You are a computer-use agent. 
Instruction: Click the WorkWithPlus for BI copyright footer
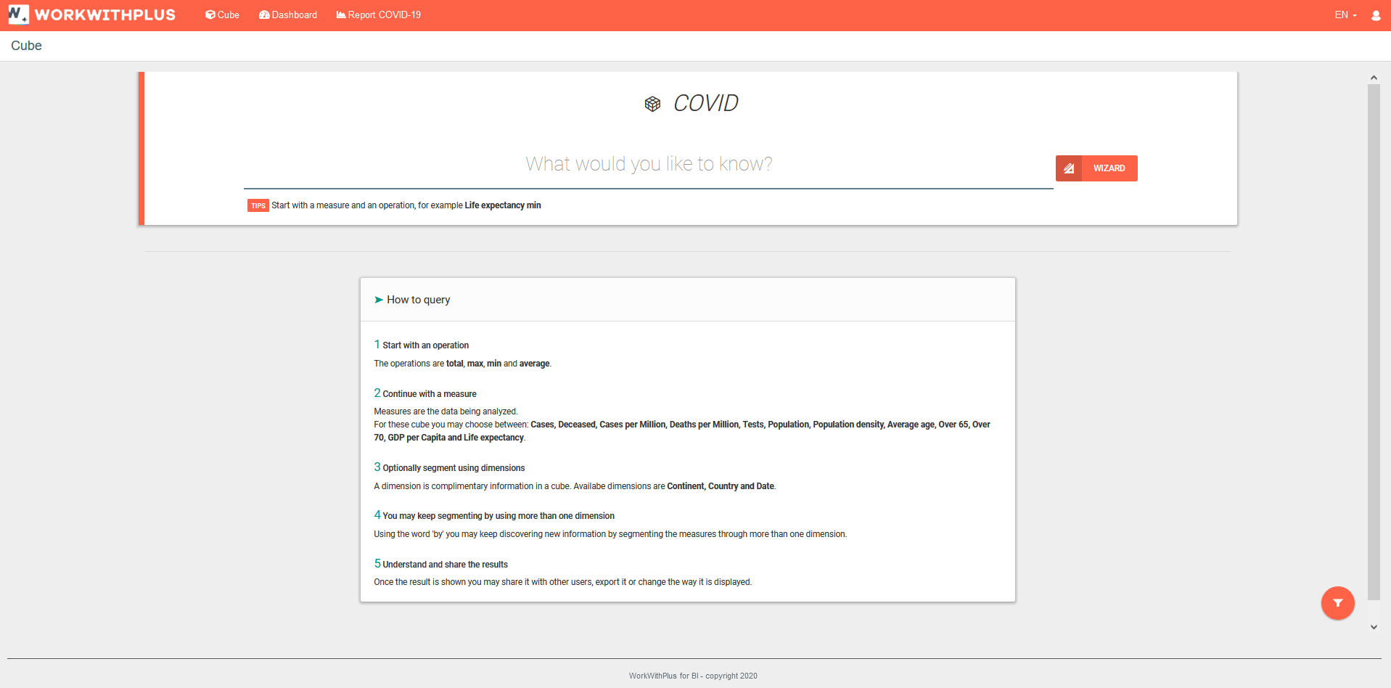pyautogui.click(x=693, y=676)
